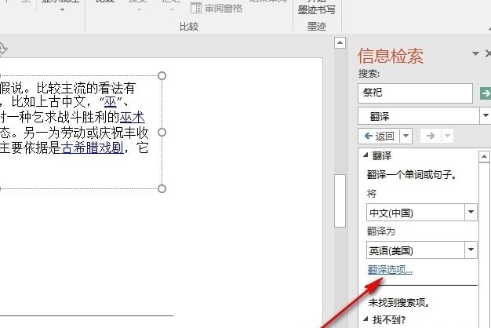
Task: Open the 信息检索 pane options arrow
Action: (475, 54)
